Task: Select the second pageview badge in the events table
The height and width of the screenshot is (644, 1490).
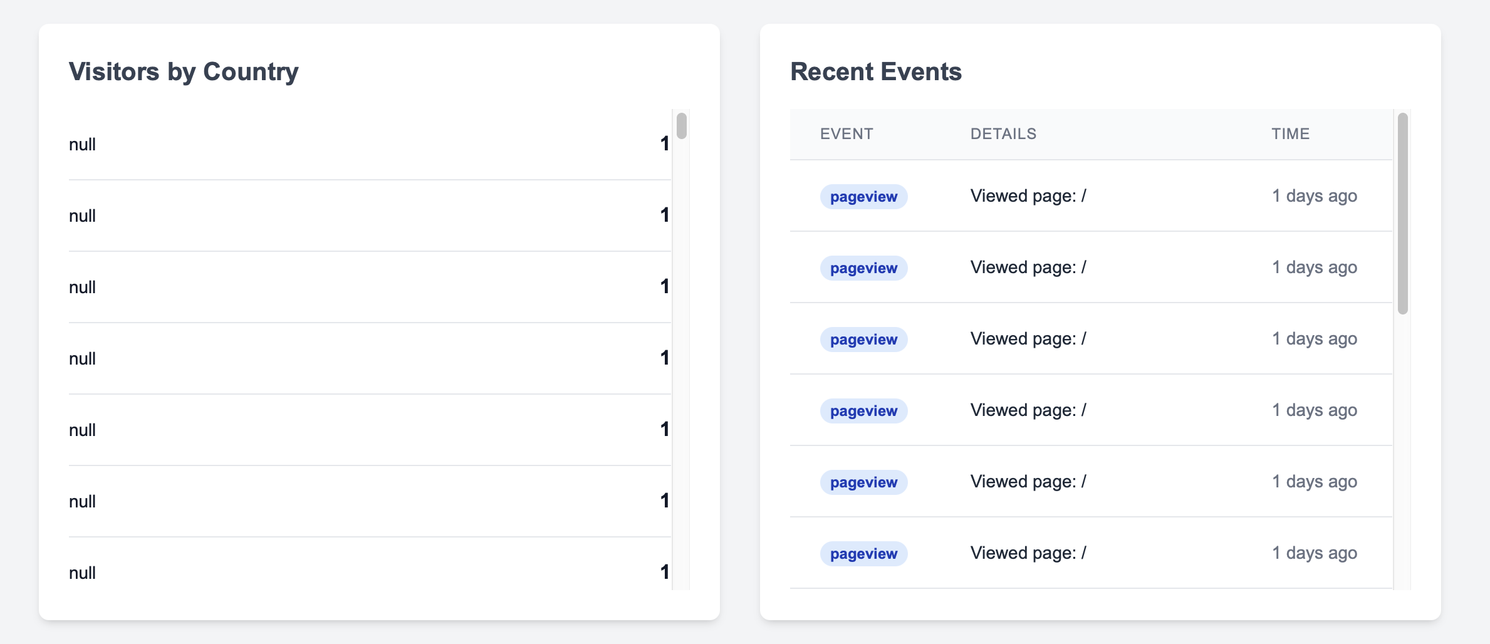Action: pyautogui.click(x=863, y=268)
